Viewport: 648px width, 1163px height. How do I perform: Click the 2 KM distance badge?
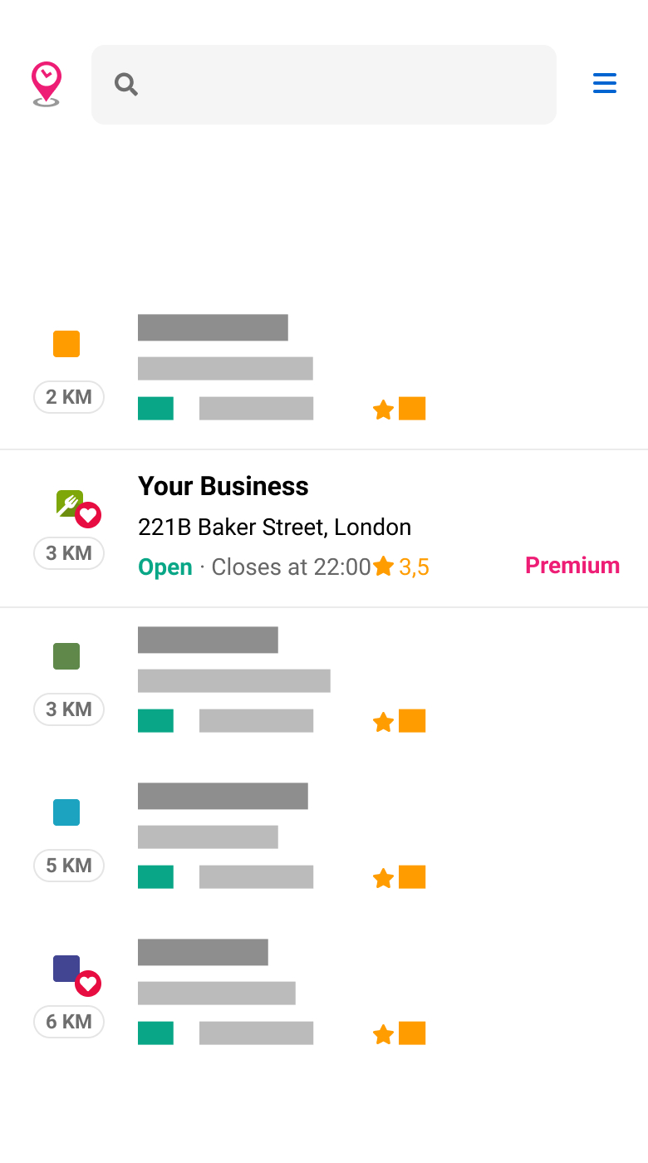pyautogui.click(x=69, y=397)
